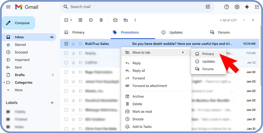
Task: Star the RubiTrux Sales email
Action: [x=73, y=44]
